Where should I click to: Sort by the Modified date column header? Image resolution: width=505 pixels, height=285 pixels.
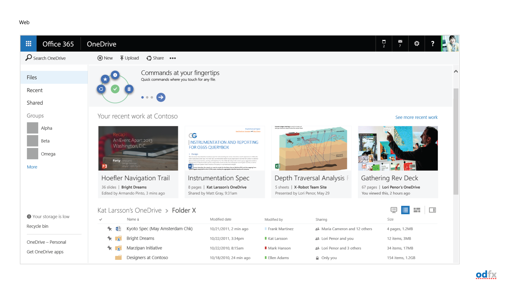coord(221,219)
